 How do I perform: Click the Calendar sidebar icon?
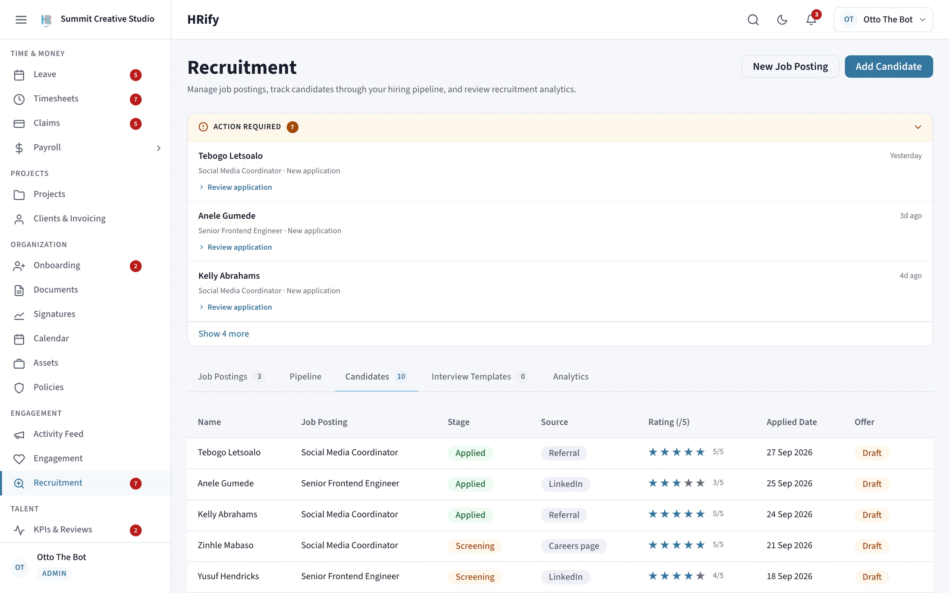coord(19,339)
